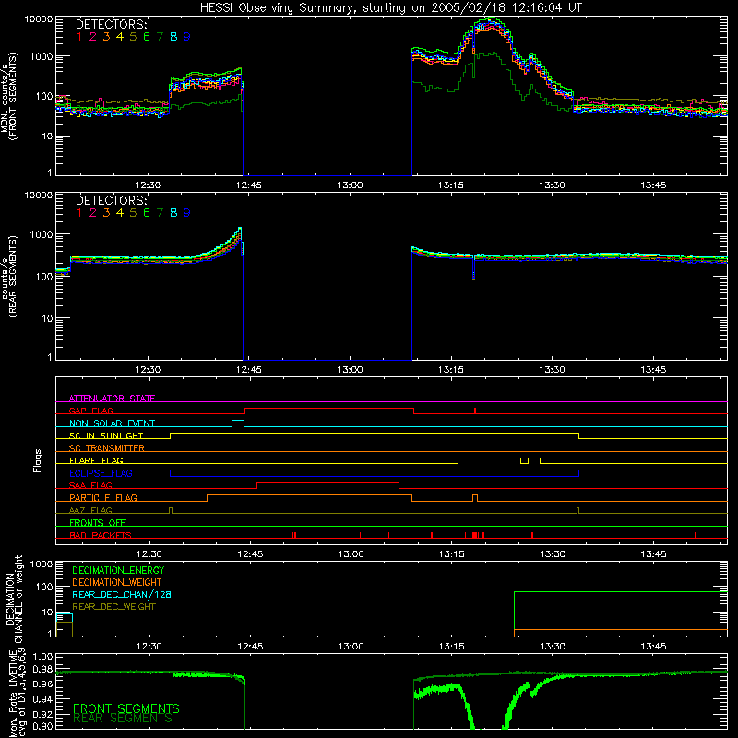Screen dimensions: 738x738
Task: Click the 13:00 time label under flags plot
Action: [351, 554]
